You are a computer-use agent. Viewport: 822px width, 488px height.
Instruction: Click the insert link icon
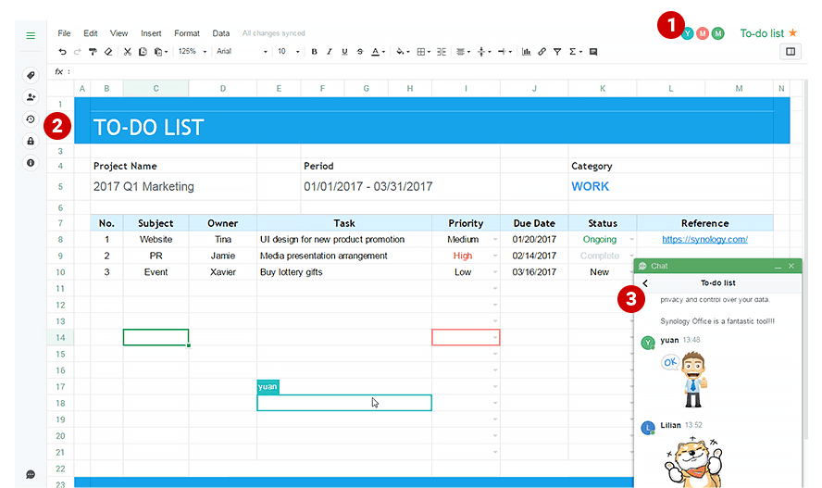tap(542, 51)
